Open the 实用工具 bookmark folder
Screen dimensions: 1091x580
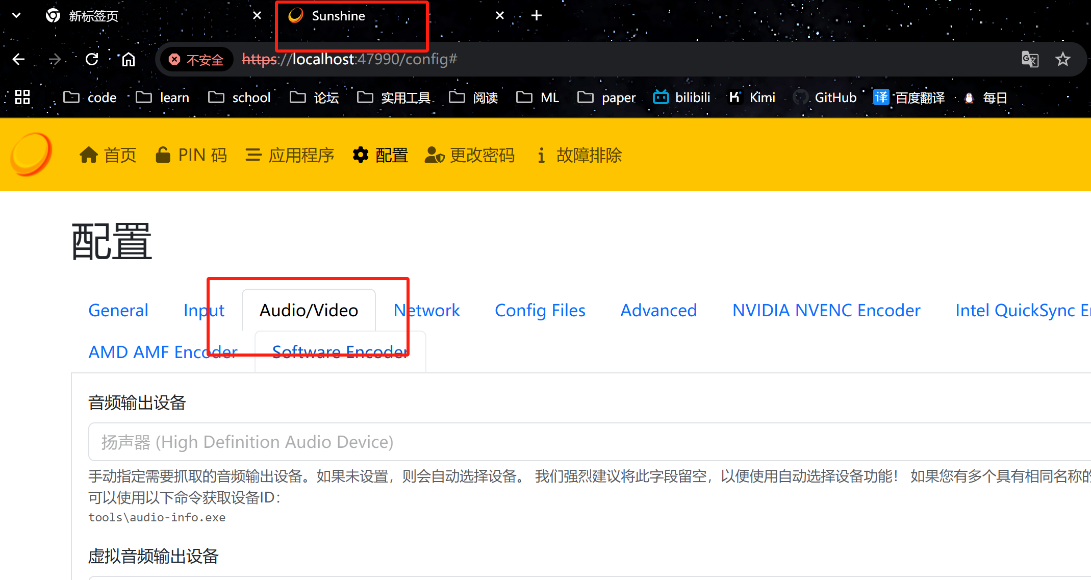coord(393,97)
